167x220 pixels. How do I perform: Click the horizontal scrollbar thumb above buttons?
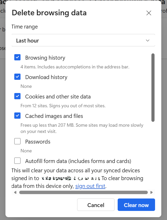83,193
